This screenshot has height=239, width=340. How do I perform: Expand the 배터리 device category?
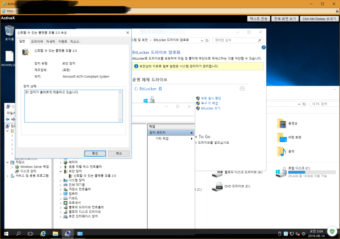click(61, 162)
